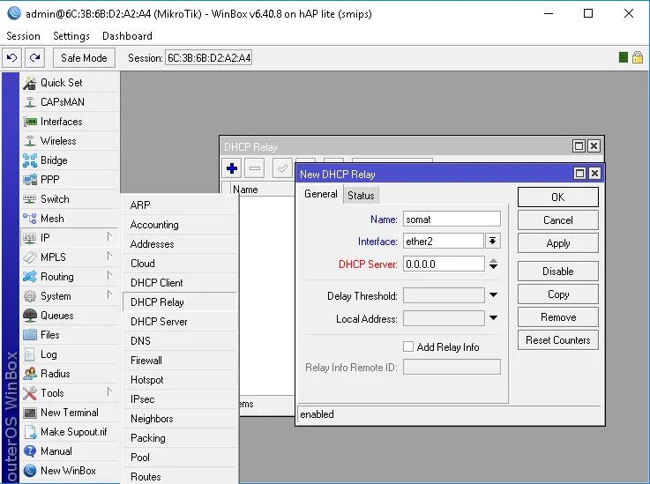
Task: Click the undo arrow icon
Action: 11,57
